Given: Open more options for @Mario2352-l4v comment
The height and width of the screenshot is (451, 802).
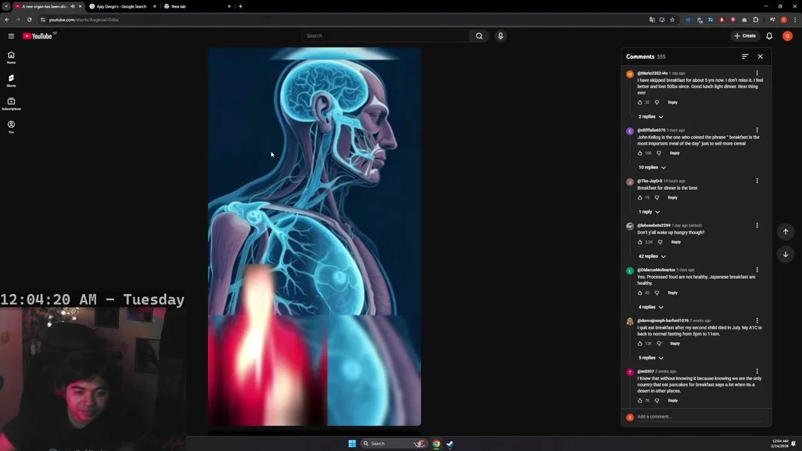Looking at the screenshot, I should 757,73.
